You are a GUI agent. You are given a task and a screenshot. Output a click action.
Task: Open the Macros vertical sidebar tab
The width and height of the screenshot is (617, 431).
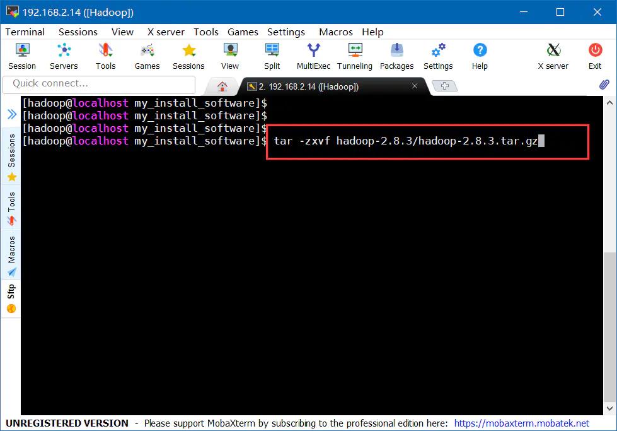pyautogui.click(x=11, y=256)
